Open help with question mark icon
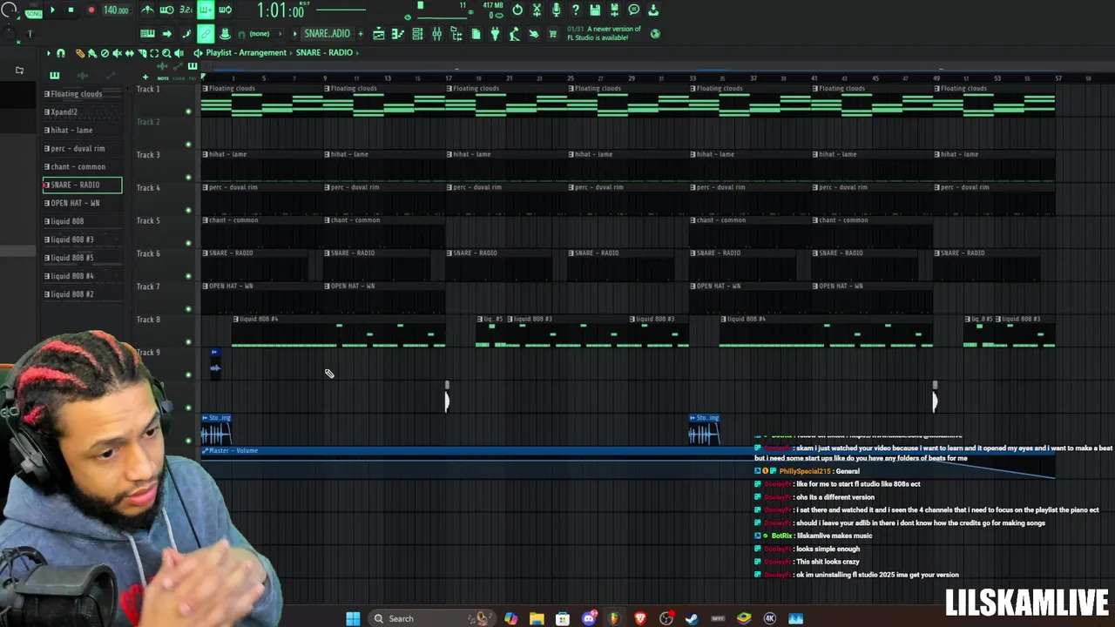Image resolution: width=1115 pixels, height=627 pixels. (575, 10)
